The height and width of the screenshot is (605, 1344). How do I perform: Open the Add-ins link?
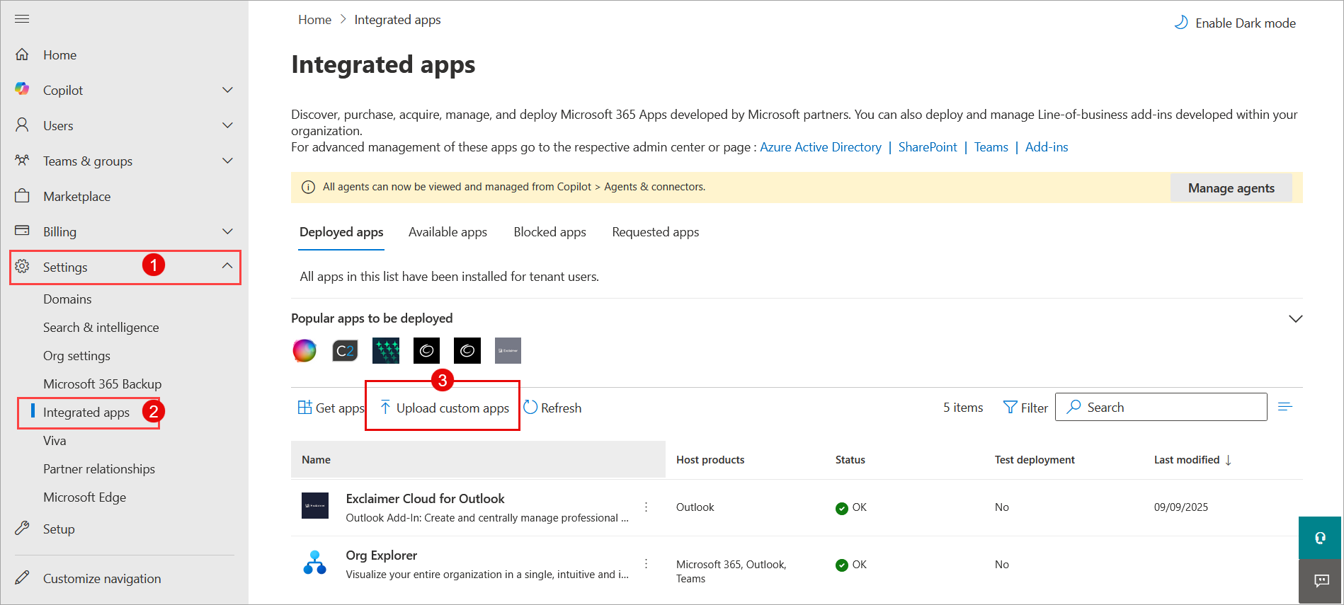(1046, 147)
